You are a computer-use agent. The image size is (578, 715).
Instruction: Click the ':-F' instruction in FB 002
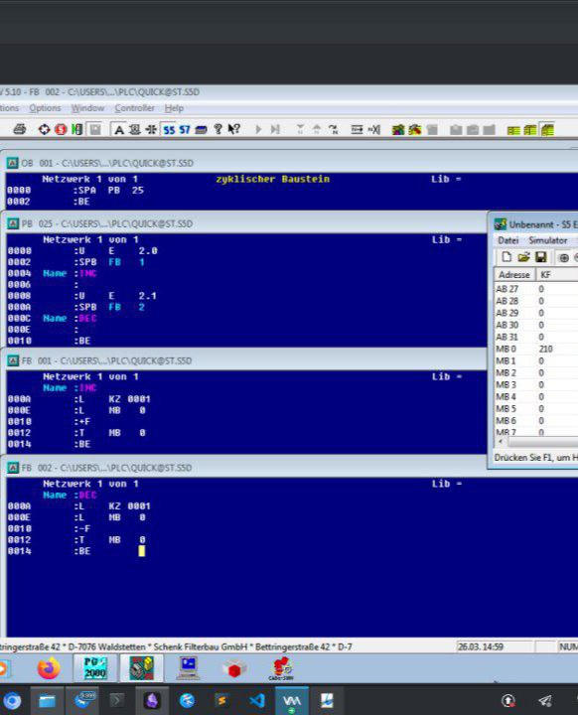82,528
